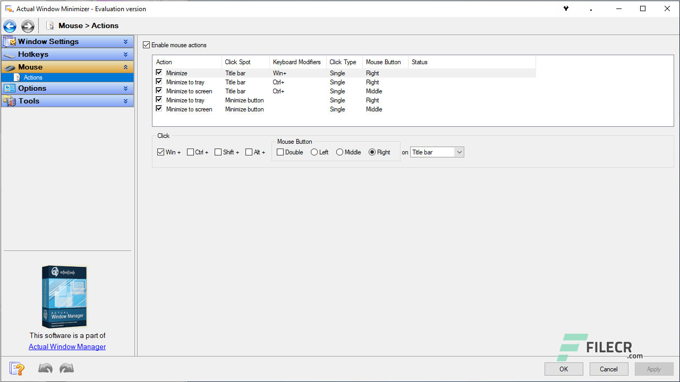Click the Apply button
Screen dimensions: 680x382
click(x=654, y=369)
